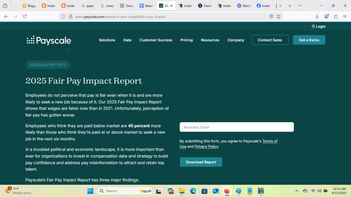This screenshot has width=351, height=197.
Task: Open the Privacy Policy link
Action: [207, 146]
